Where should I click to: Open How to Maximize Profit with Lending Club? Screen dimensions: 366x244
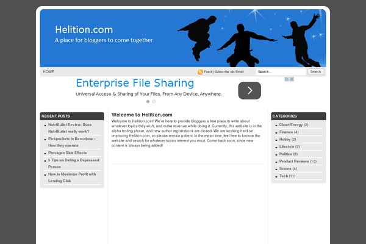click(x=72, y=178)
